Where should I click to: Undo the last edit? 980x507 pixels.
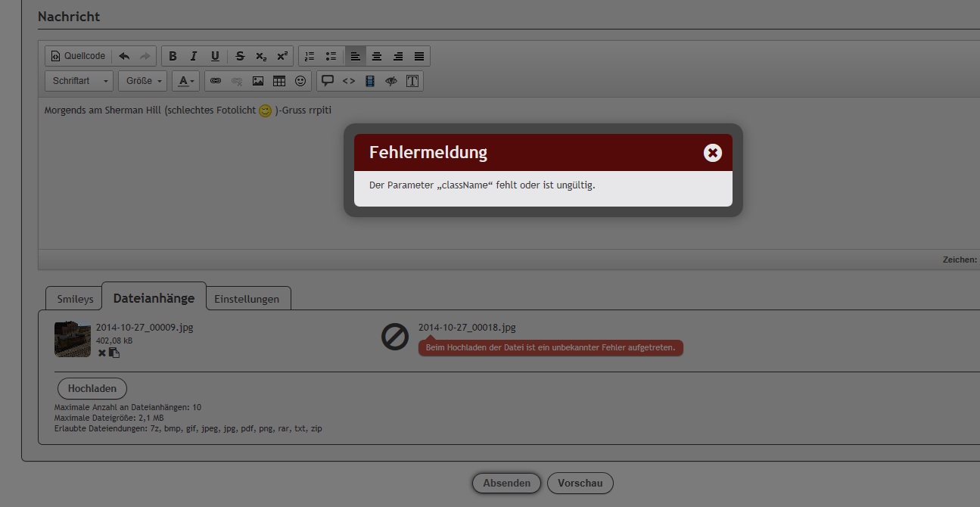tap(124, 56)
